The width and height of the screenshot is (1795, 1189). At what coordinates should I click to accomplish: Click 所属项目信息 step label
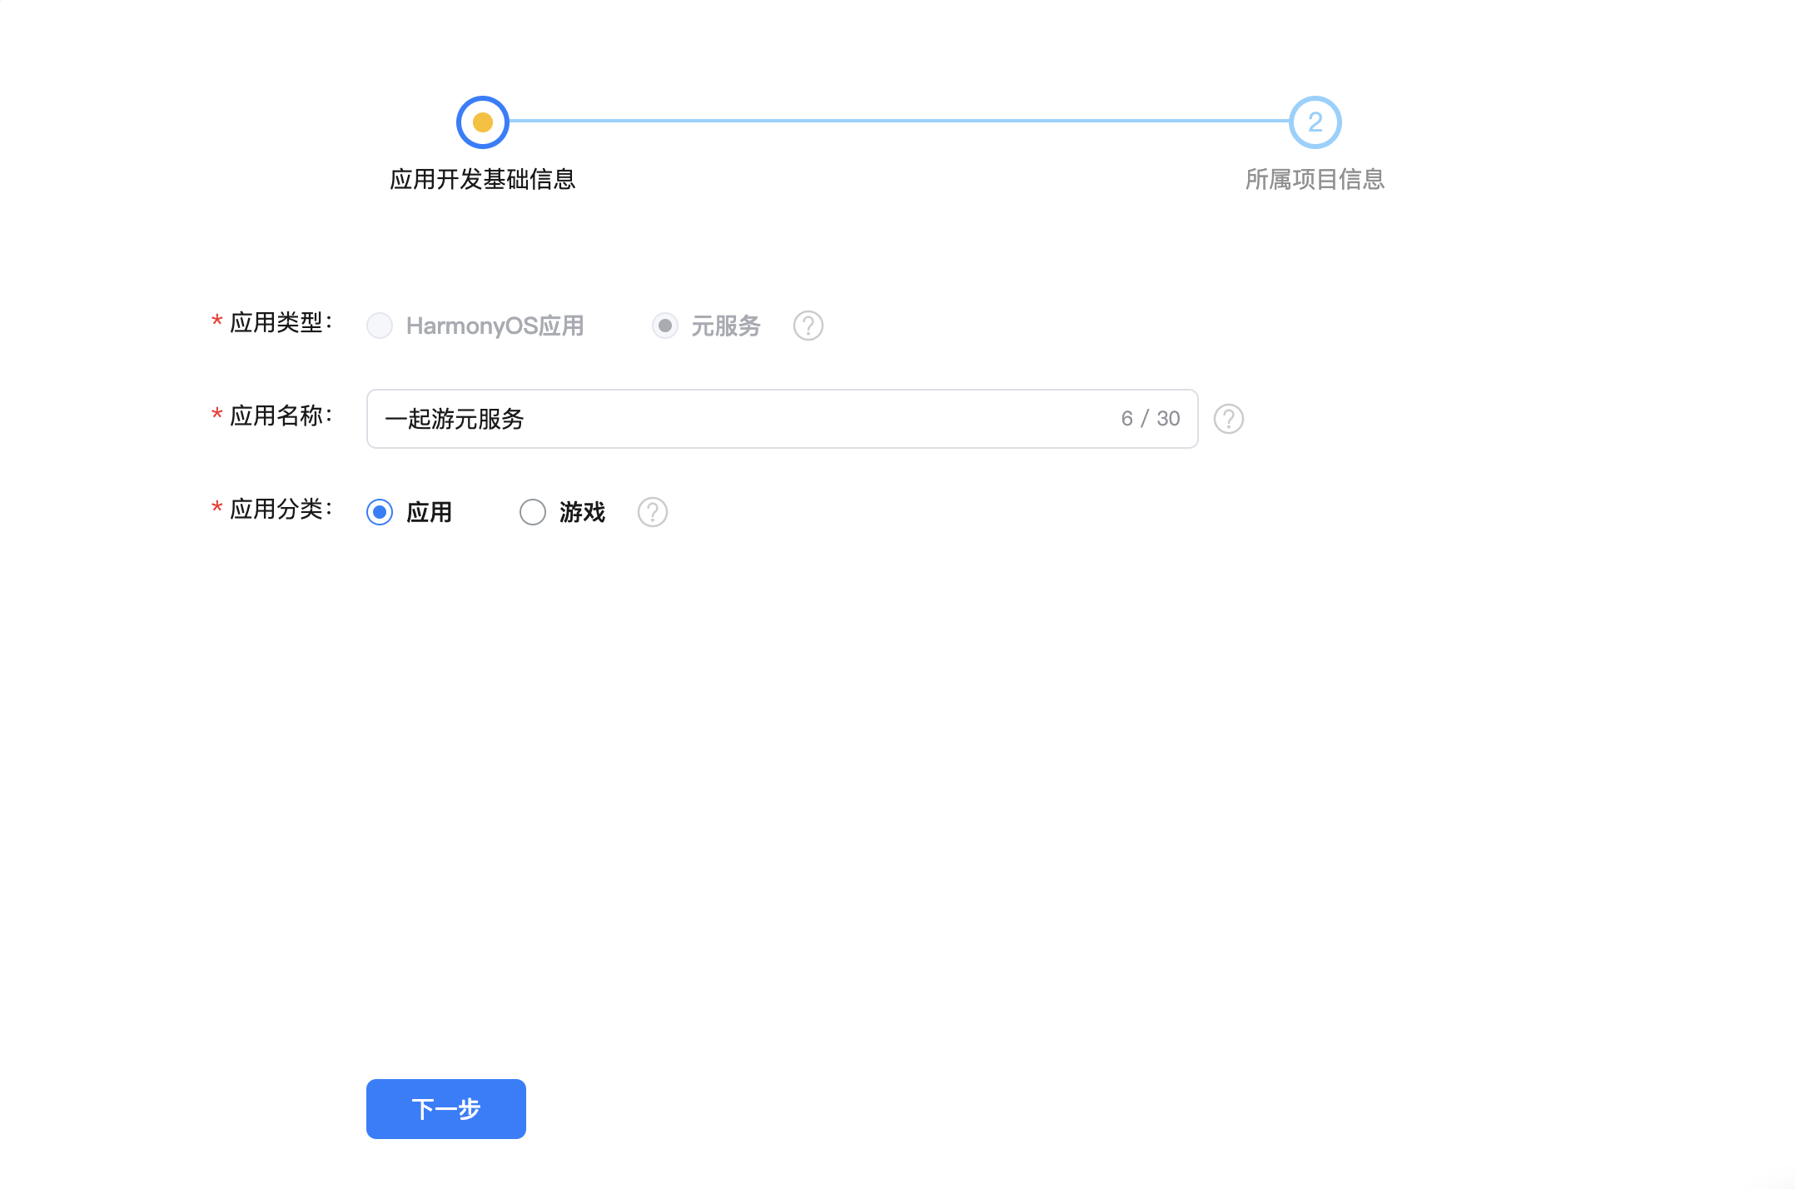point(1315,179)
